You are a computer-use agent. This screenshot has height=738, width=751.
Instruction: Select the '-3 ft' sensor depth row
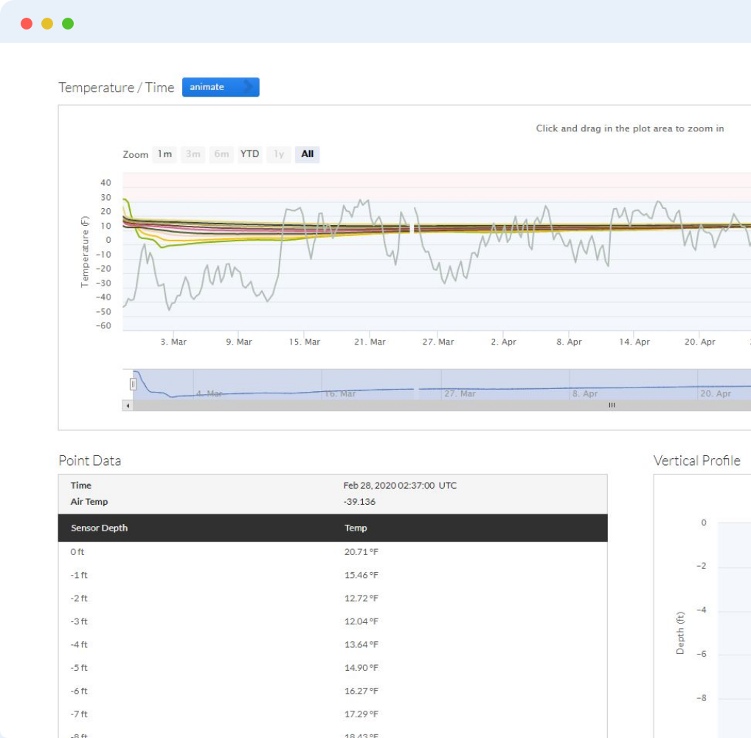pos(333,621)
